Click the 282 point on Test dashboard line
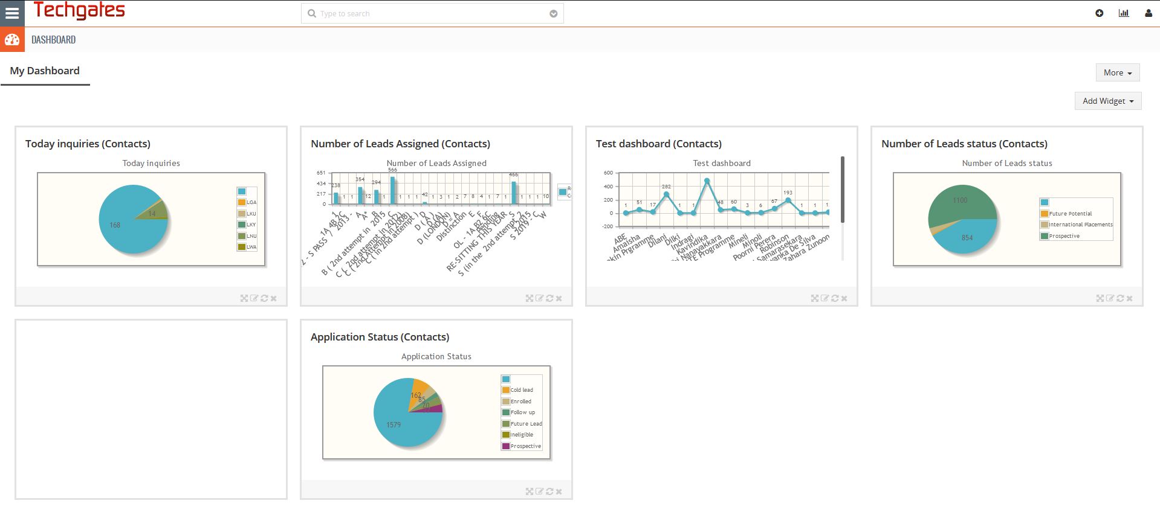1160x515 pixels. click(666, 194)
